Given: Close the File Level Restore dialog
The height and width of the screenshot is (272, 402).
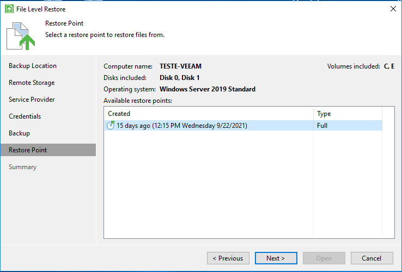Looking at the screenshot, I should coord(393,9).
